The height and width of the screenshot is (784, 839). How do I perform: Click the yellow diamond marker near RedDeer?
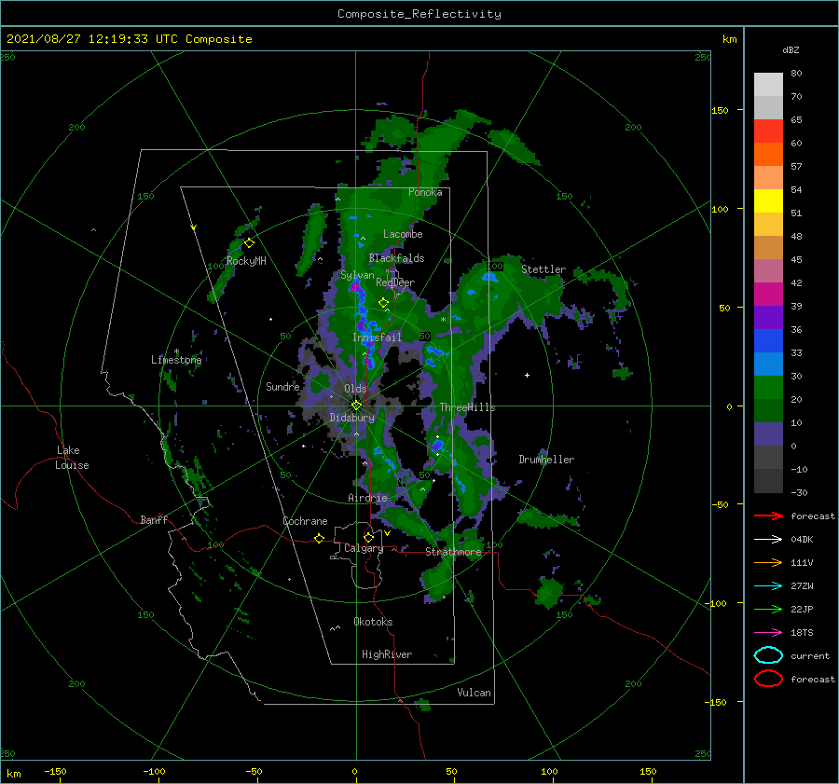click(383, 303)
